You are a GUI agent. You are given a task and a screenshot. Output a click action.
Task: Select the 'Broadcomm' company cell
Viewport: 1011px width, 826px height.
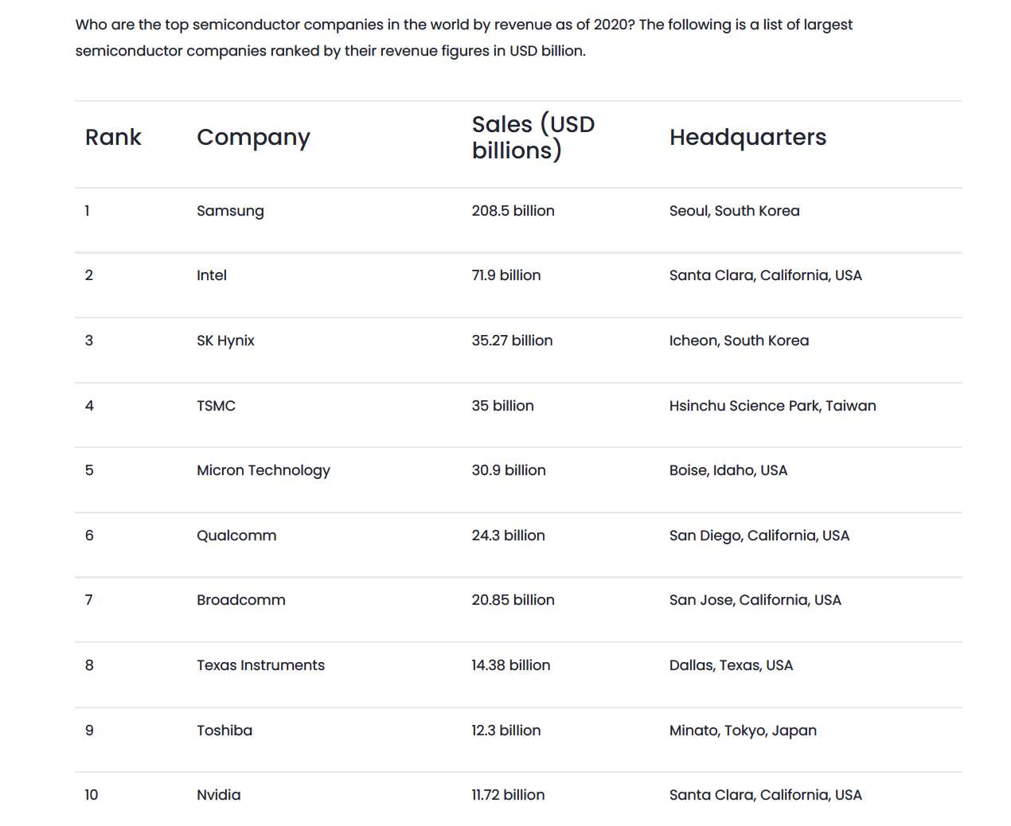(x=240, y=600)
